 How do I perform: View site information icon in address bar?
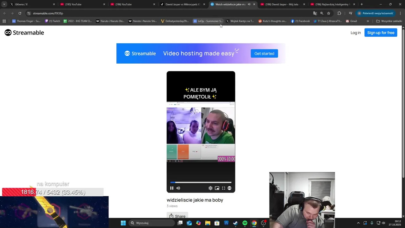[x=29, y=13]
